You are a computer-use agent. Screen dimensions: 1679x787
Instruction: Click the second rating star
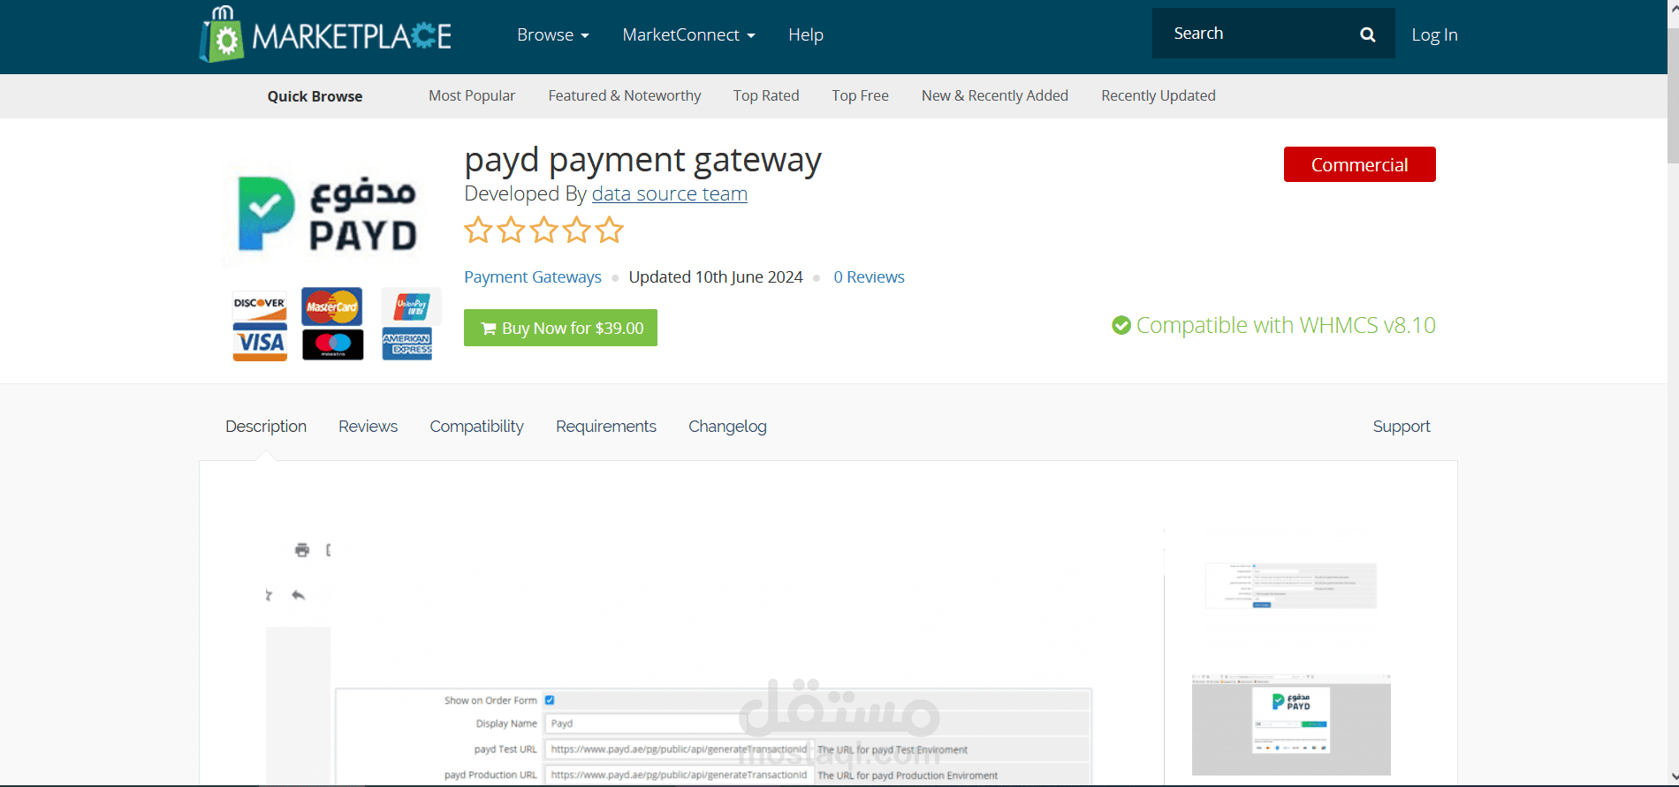tap(511, 231)
